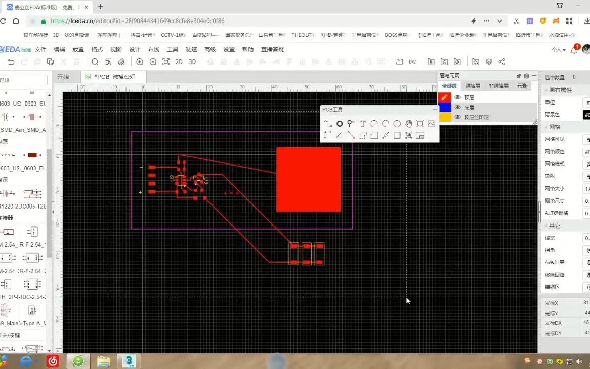
Task: Hide the 底层 layer
Action: point(457,107)
